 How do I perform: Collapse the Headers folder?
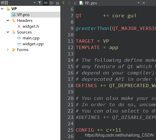coord(8,20)
